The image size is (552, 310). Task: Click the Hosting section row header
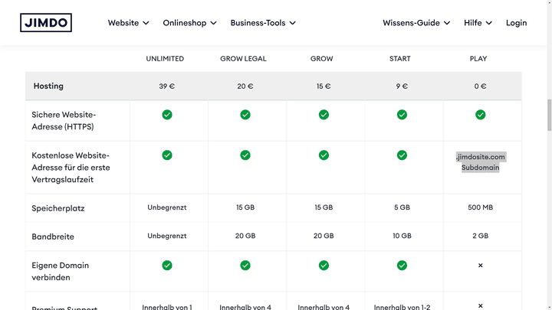[49, 86]
